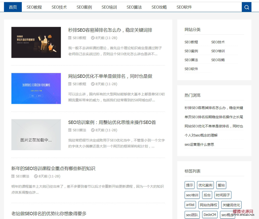Click clock icon under SEO培训案例 article
This screenshot has height=219, width=259.
point(93,130)
